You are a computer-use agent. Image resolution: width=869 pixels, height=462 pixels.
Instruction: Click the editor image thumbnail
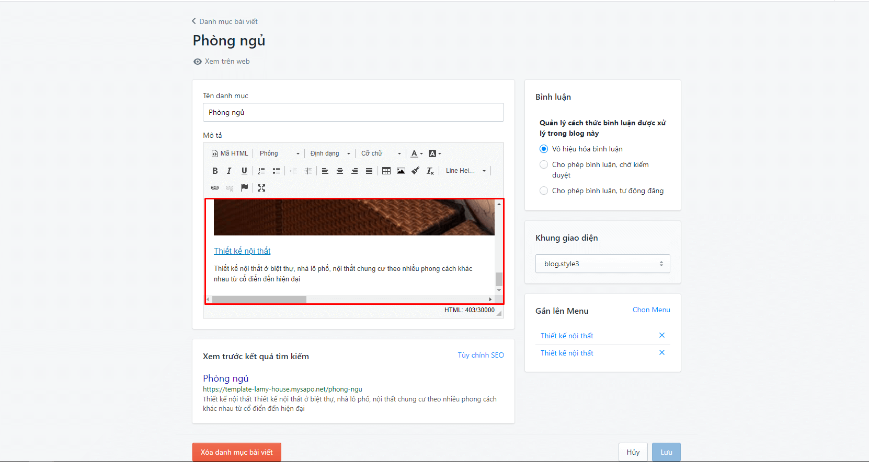click(354, 218)
